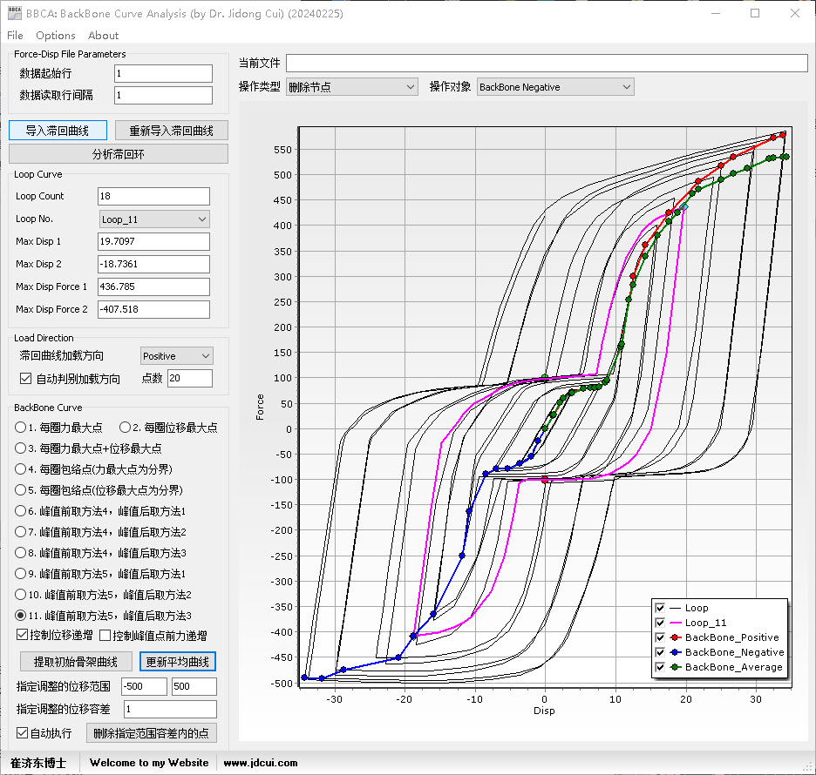The image size is (816, 775).
Task: Click the 更新平均曲线 button
Action: pos(178,662)
